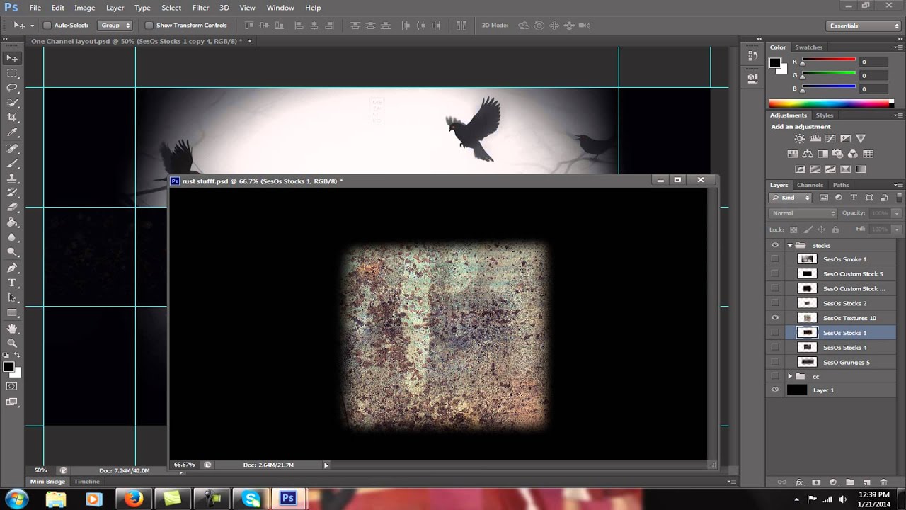This screenshot has height=510, width=906.
Task: Hide the stocks group layer
Action: 775,245
